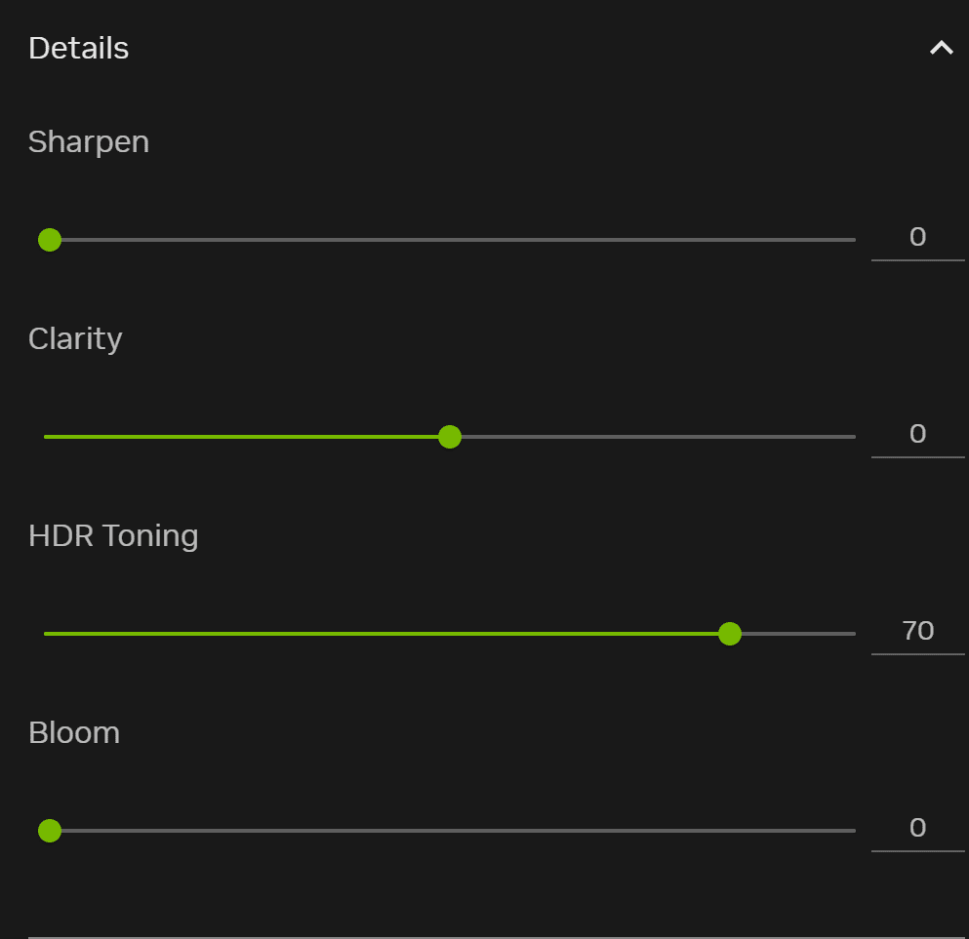Focus the Sharpen value input field
969x939 pixels.
coord(917,238)
